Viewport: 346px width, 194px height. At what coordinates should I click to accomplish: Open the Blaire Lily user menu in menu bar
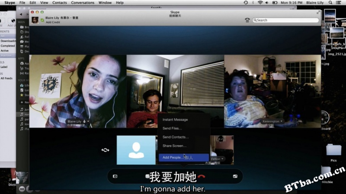(315, 3)
